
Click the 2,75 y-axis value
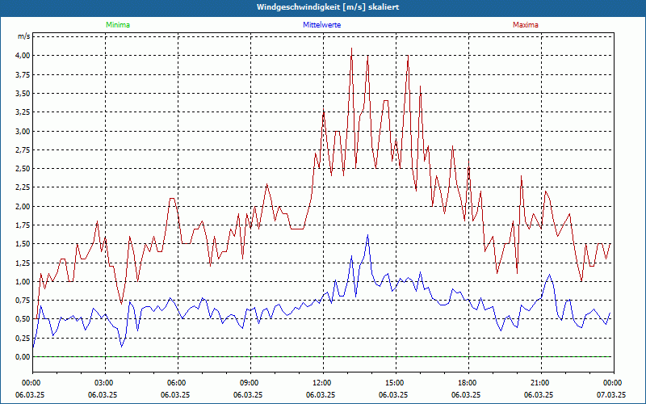(23, 150)
